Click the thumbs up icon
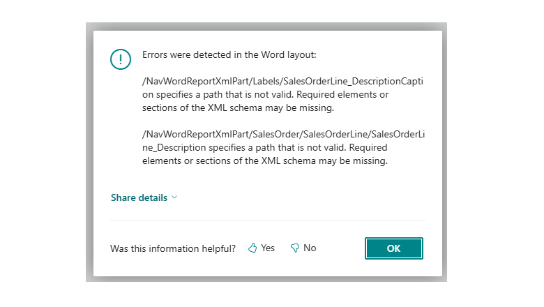 click(x=252, y=248)
